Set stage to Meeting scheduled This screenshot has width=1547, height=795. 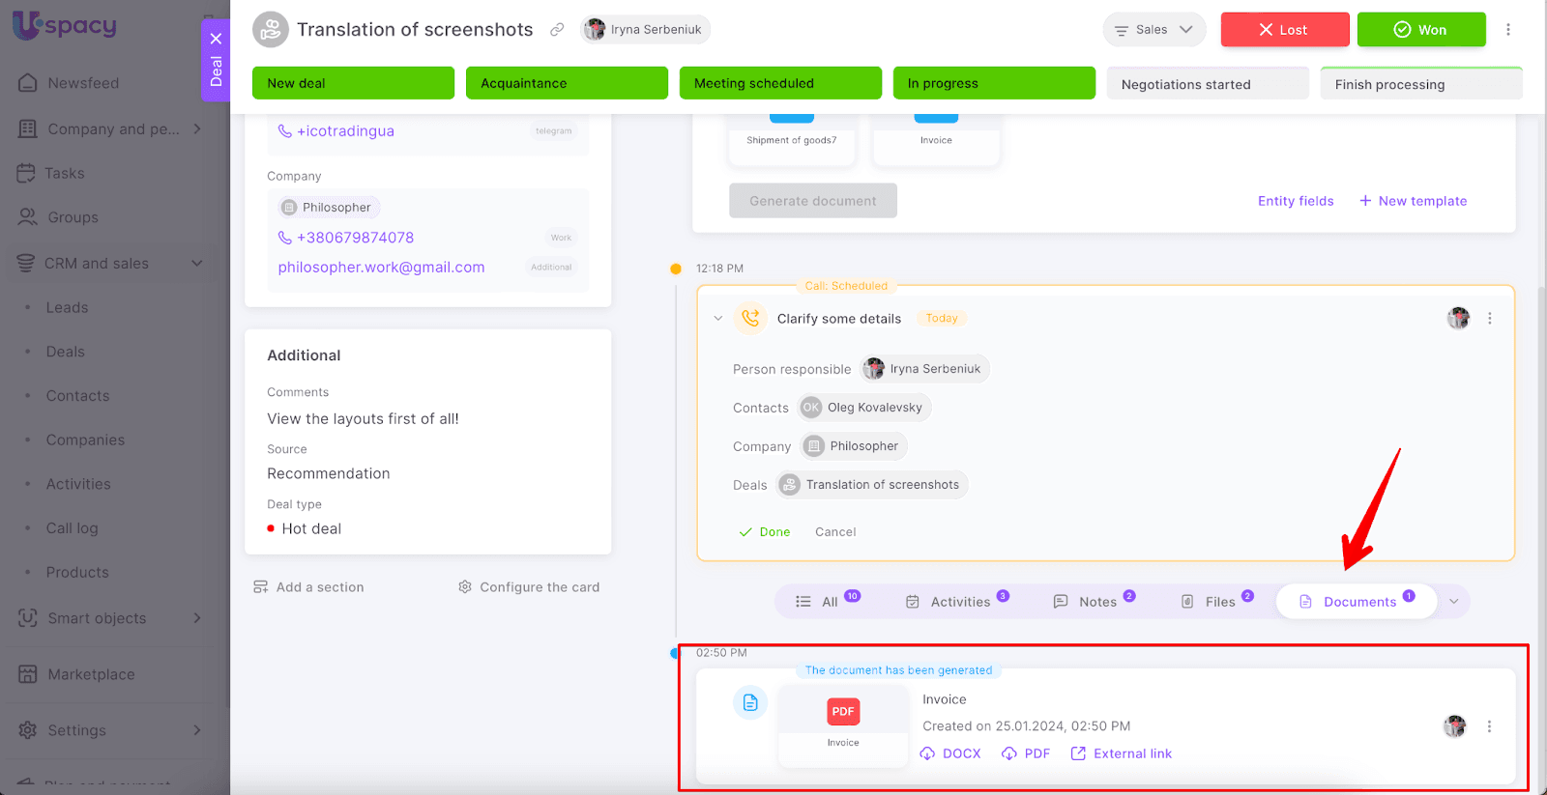(x=781, y=83)
